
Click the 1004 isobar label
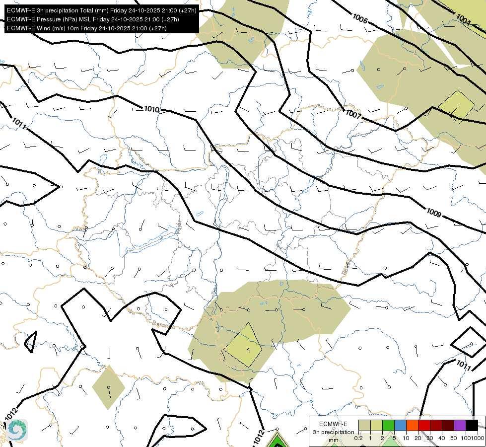(463, 19)
